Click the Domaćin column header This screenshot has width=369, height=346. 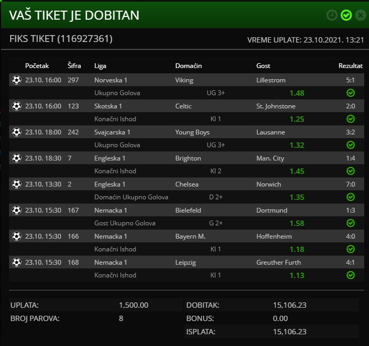pos(189,65)
